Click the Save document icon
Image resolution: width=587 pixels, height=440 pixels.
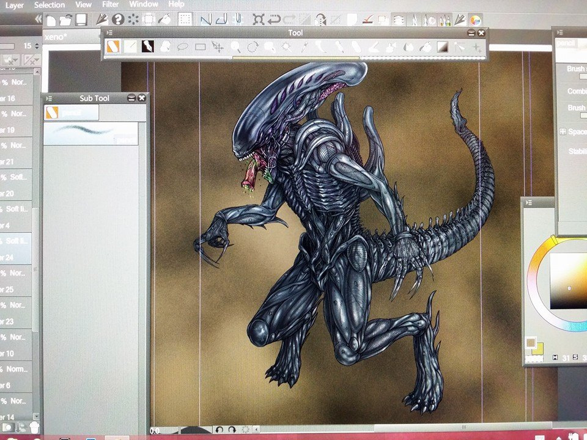pyautogui.click(x=81, y=20)
